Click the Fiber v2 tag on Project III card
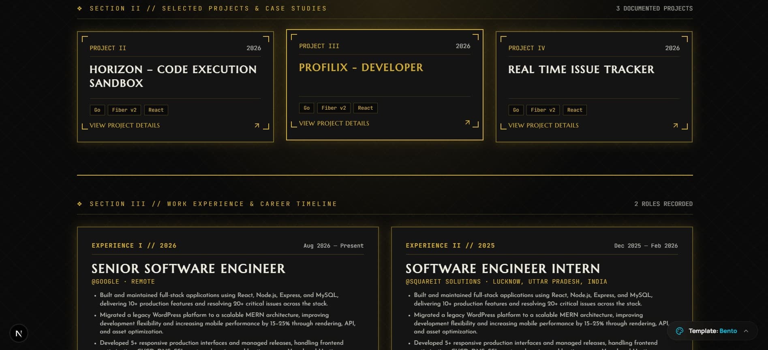The height and width of the screenshot is (350, 768). [334, 108]
